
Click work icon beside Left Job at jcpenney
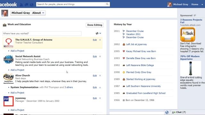[x=124, y=44]
